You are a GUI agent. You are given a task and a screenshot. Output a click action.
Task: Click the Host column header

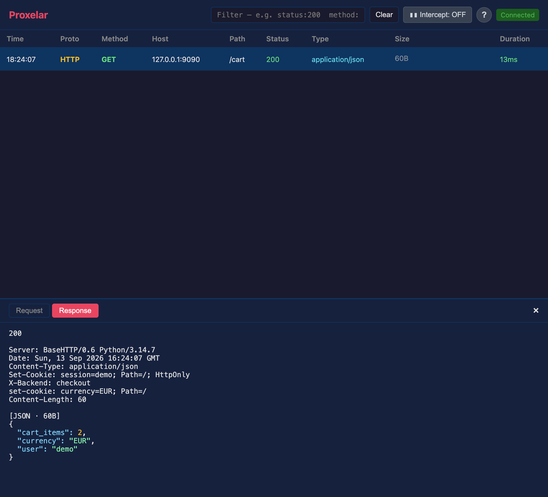[160, 39]
